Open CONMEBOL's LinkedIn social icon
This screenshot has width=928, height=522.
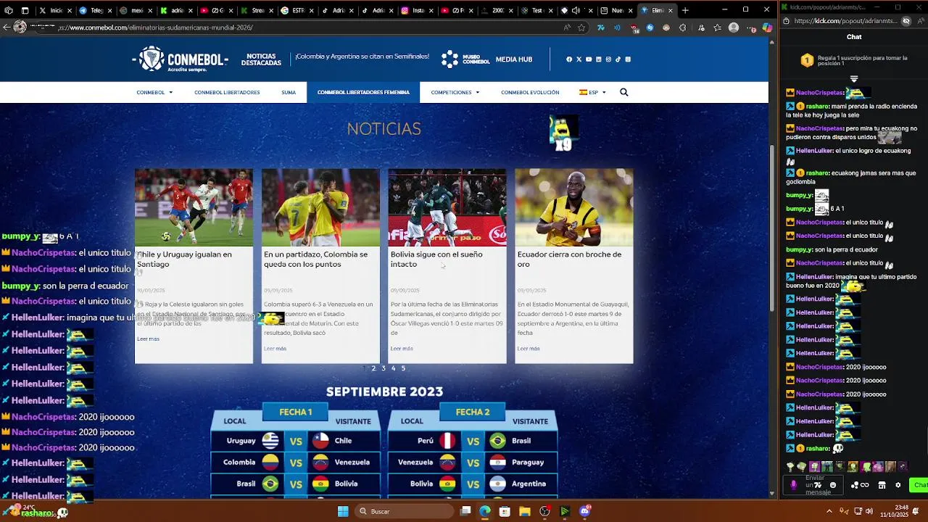click(598, 59)
